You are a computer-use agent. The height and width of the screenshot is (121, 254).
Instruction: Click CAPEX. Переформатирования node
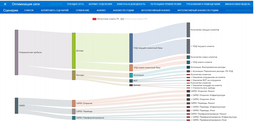tap(74, 118)
